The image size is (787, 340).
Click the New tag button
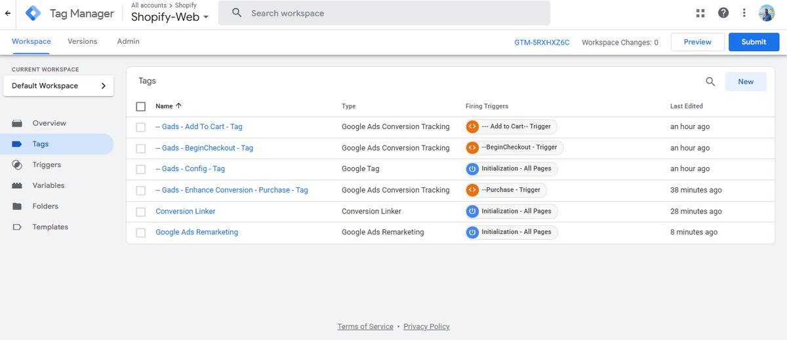pos(746,82)
